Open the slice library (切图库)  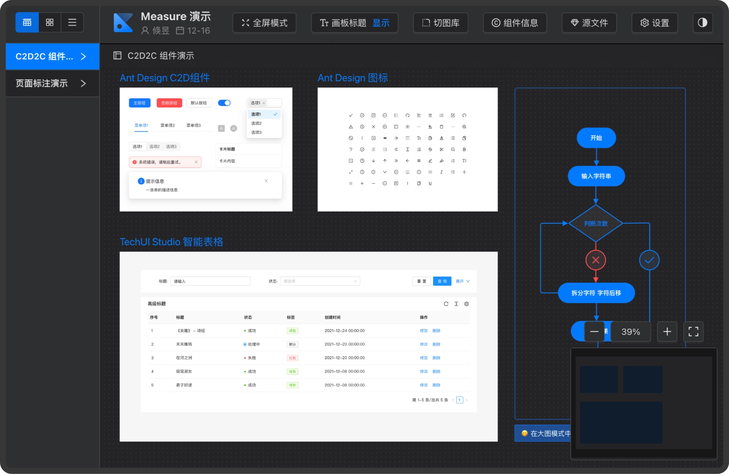pyautogui.click(x=441, y=23)
